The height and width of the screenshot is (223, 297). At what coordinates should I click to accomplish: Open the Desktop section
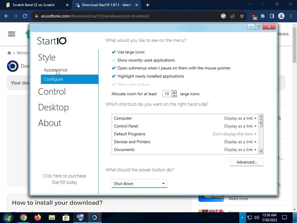[53, 107]
